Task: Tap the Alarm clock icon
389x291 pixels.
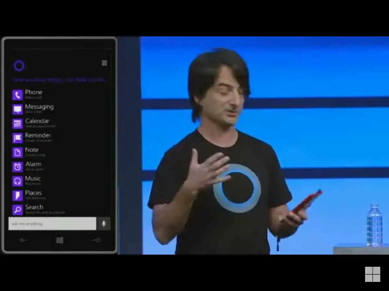Action: coord(17,167)
